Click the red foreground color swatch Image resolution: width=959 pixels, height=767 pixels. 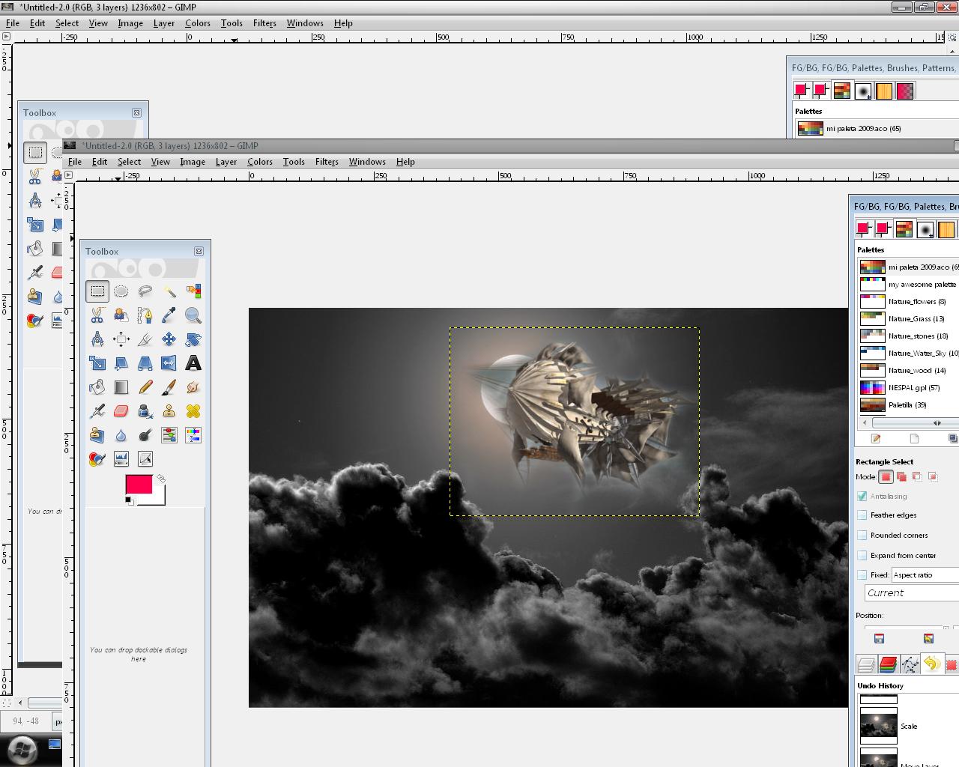pos(139,484)
